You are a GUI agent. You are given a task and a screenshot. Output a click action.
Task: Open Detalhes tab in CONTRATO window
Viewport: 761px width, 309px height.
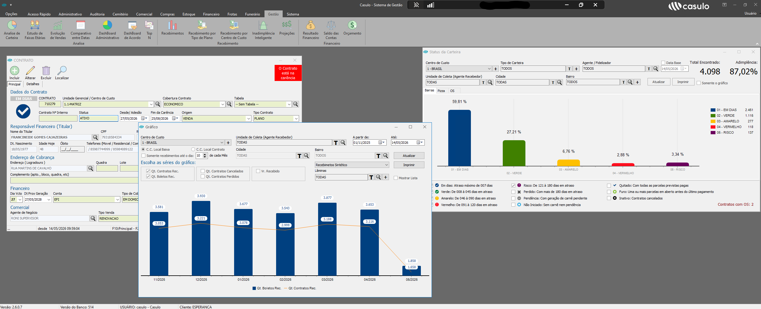coord(33,84)
